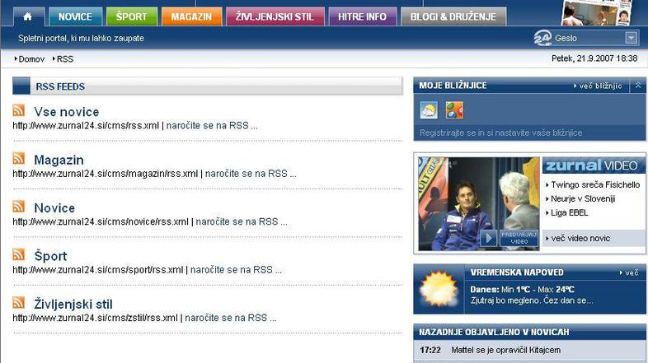Viewport: 648px width, 363px height.
Task: Open the Življenjski stil feed title
Action: pyautogui.click(x=73, y=304)
